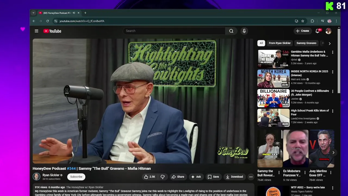Click the browser address bar URL
This screenshot has height=196, width=348.
tap(82, 21)
